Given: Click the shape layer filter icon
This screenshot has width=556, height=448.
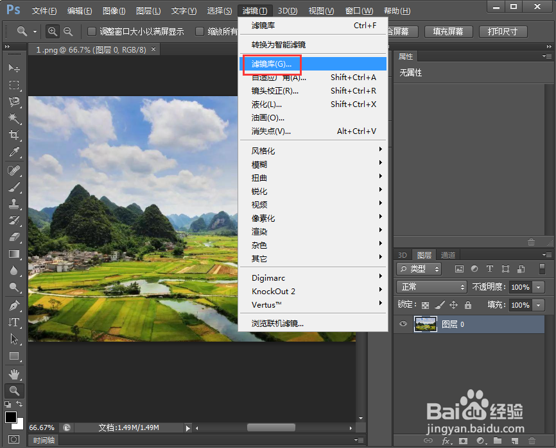Looking at the screenshot, I should click(x=505, y=269).
